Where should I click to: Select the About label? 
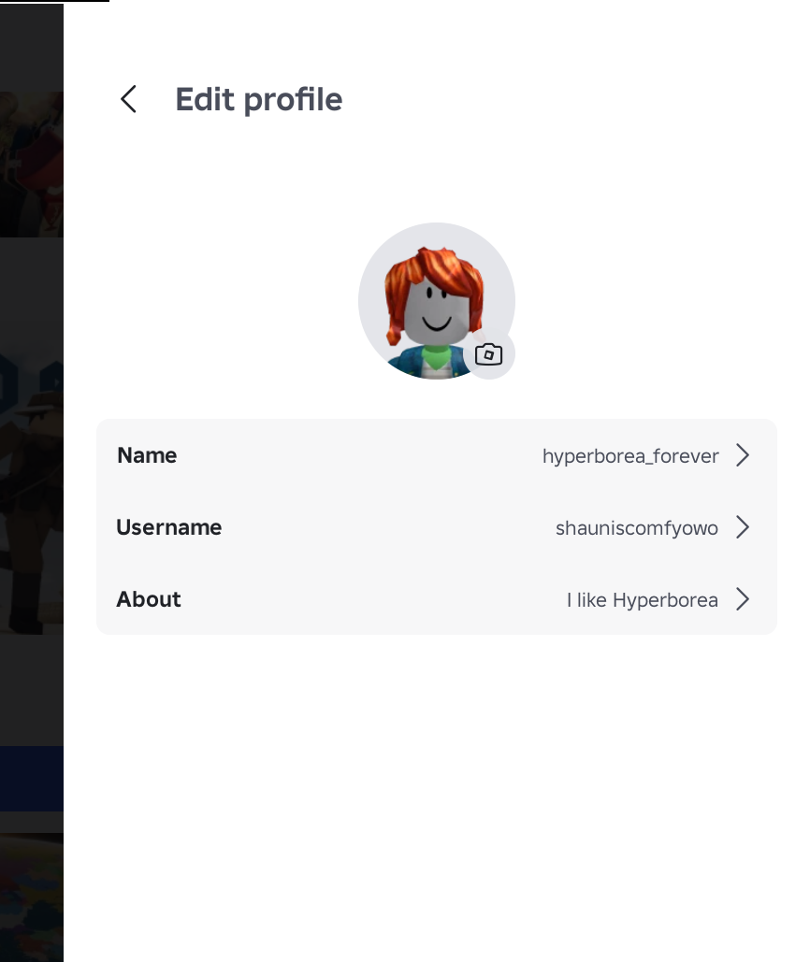(x=149, y=599)
